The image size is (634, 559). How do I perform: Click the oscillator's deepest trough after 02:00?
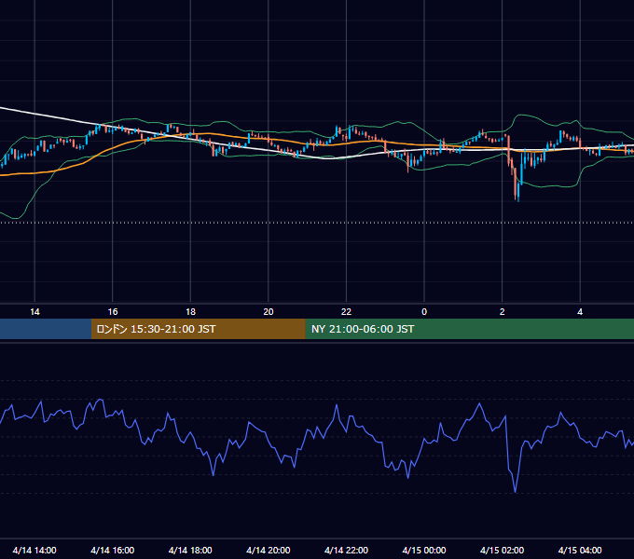[x=515, y=491]
